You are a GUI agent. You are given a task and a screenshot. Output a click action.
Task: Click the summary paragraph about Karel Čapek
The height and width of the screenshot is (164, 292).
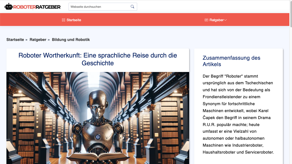pyautogui.click(x=238, y=114)
